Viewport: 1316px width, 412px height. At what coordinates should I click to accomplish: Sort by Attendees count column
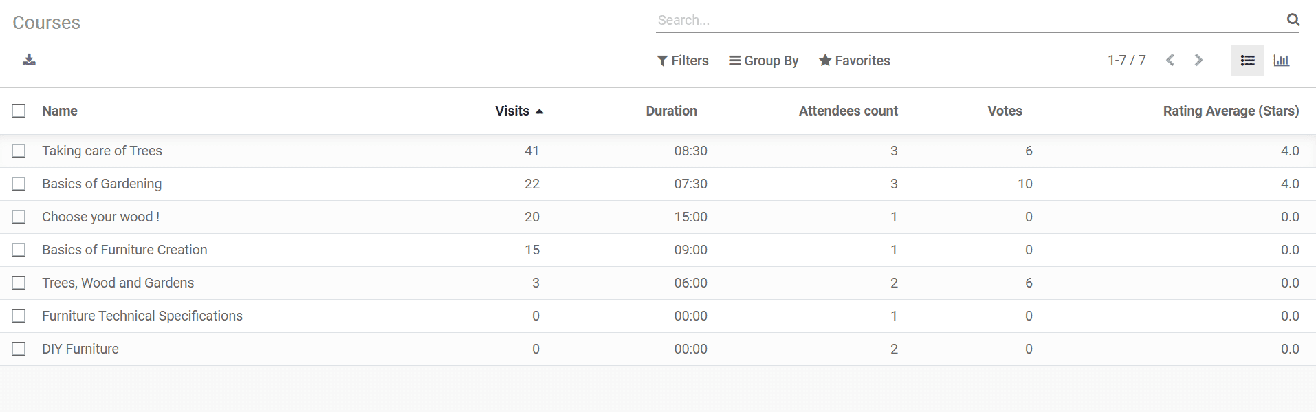[x=848, y=111]
